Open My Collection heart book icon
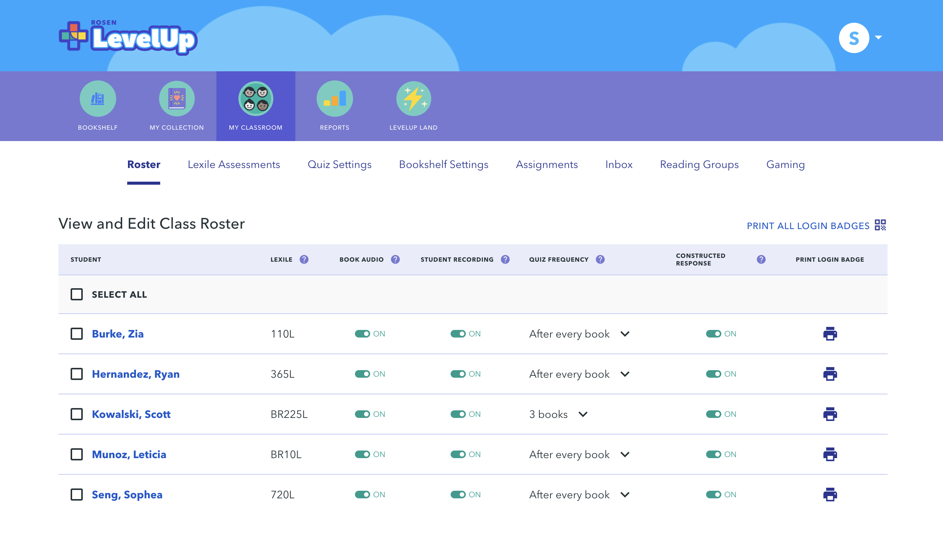 click(x=177, y=99)
